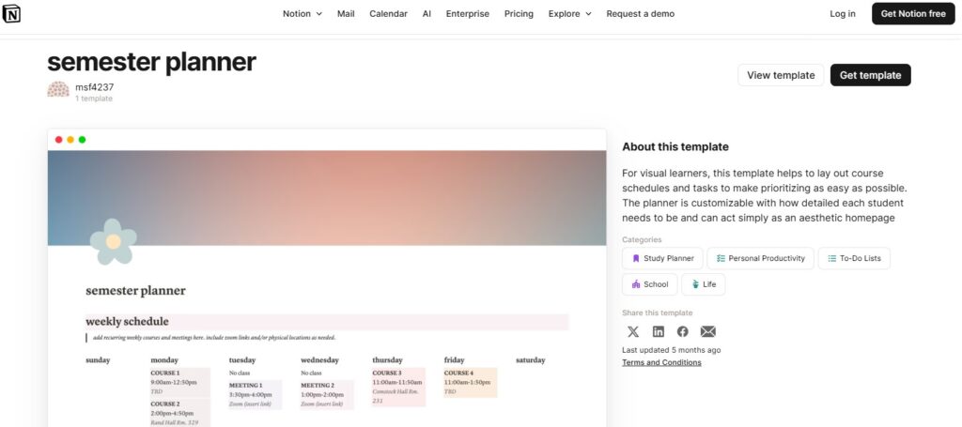Share template via email envelope icon
The height and width of the screenshot is (427, 962).
click(x=708, y=331)
